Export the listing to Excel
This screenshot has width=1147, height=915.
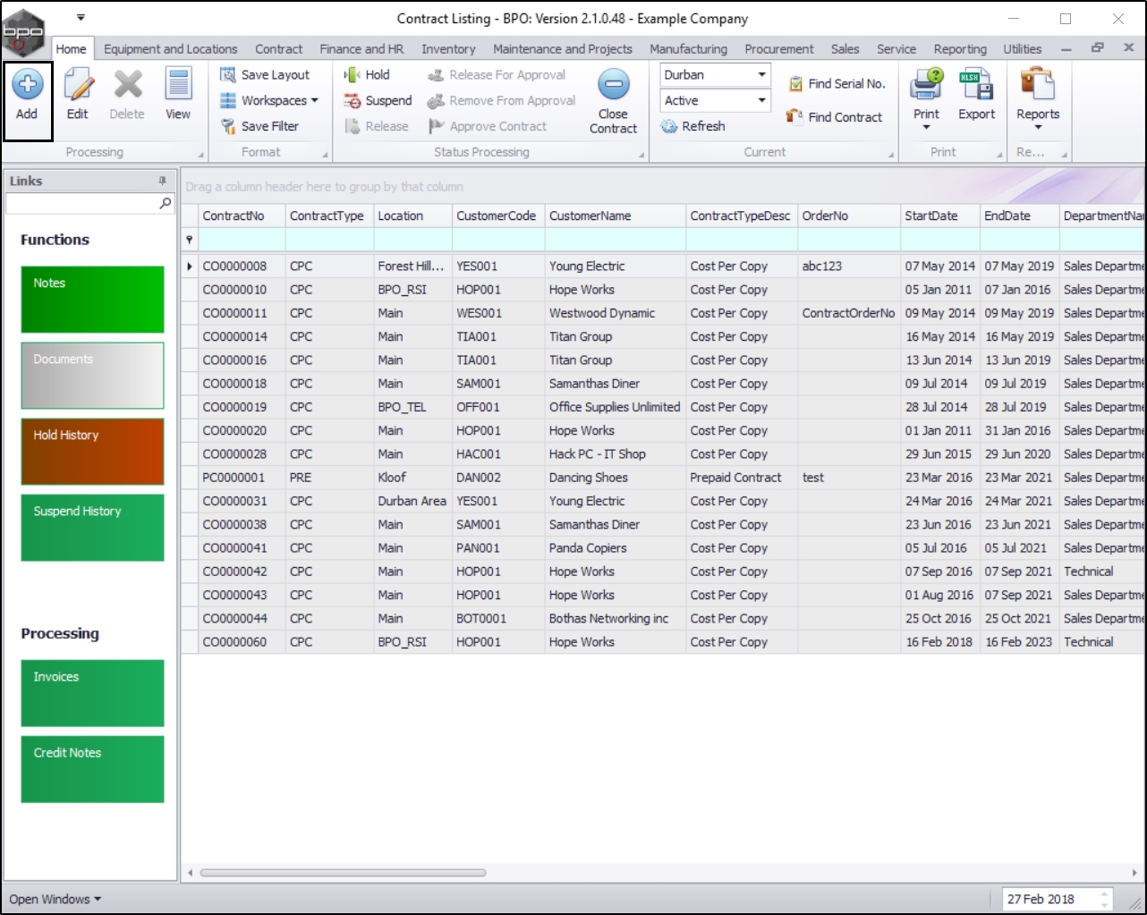[976, 85]
